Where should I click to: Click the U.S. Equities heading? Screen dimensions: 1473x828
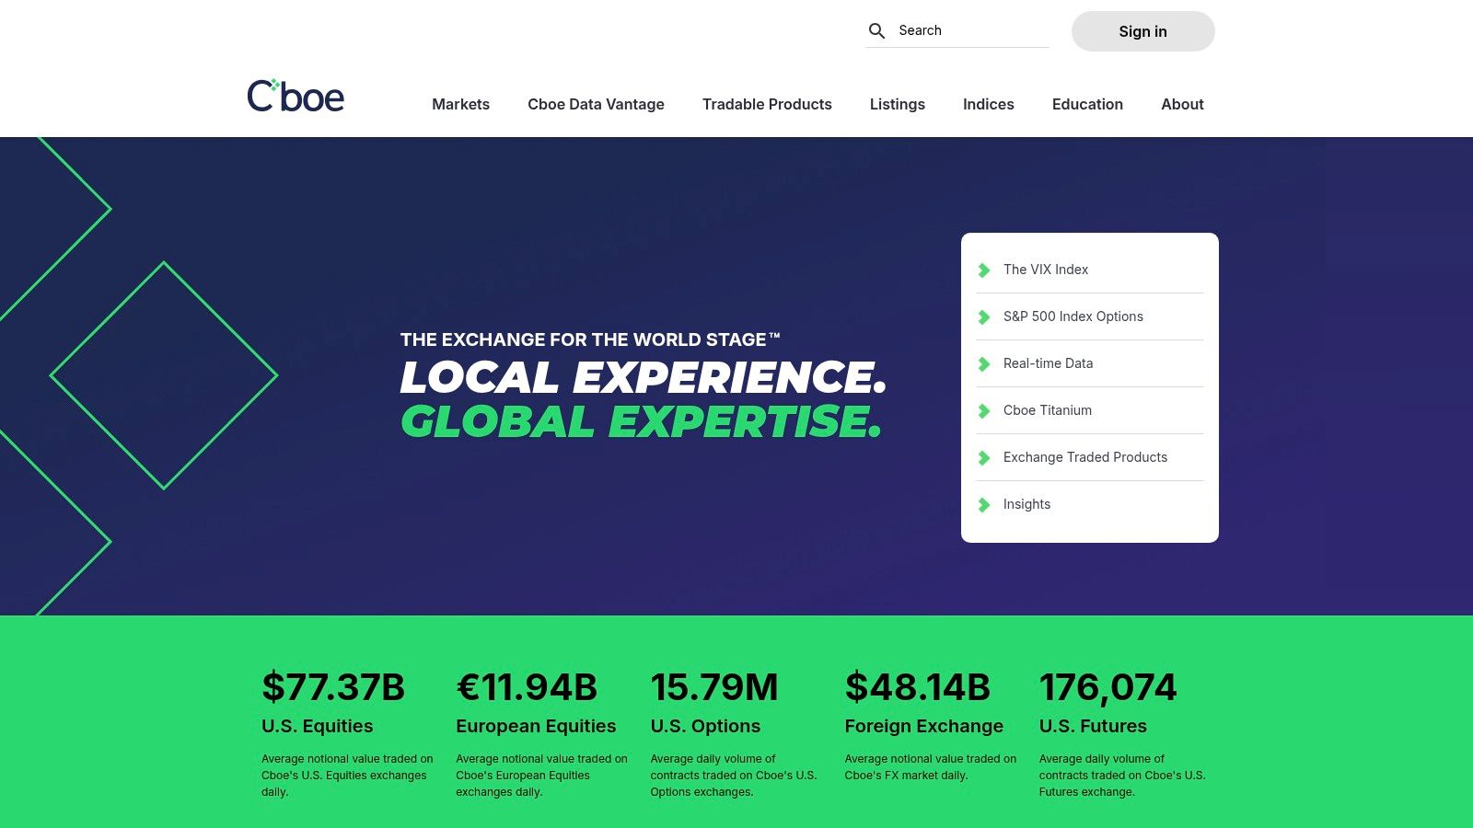pyautogui.click(x=318, y=726)
